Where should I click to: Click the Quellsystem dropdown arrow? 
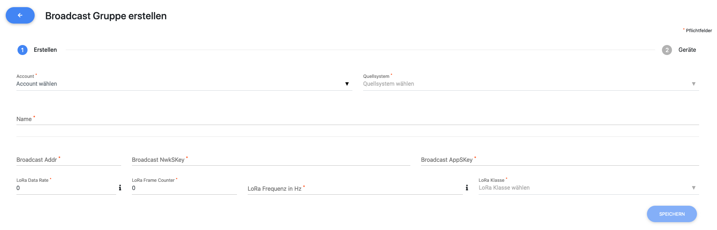[693, 84]
